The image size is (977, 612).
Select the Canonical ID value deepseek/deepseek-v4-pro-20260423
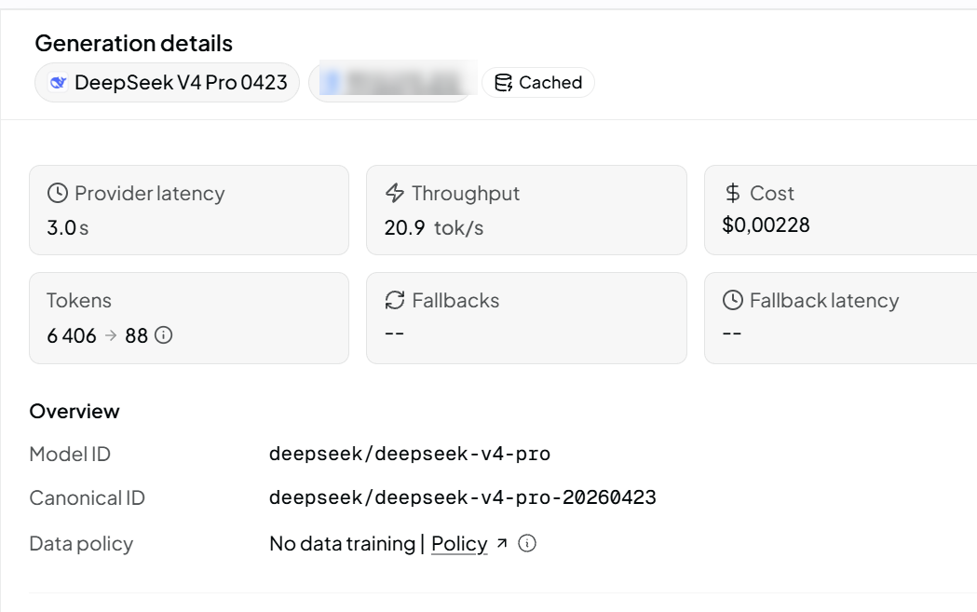click(463, 497)
